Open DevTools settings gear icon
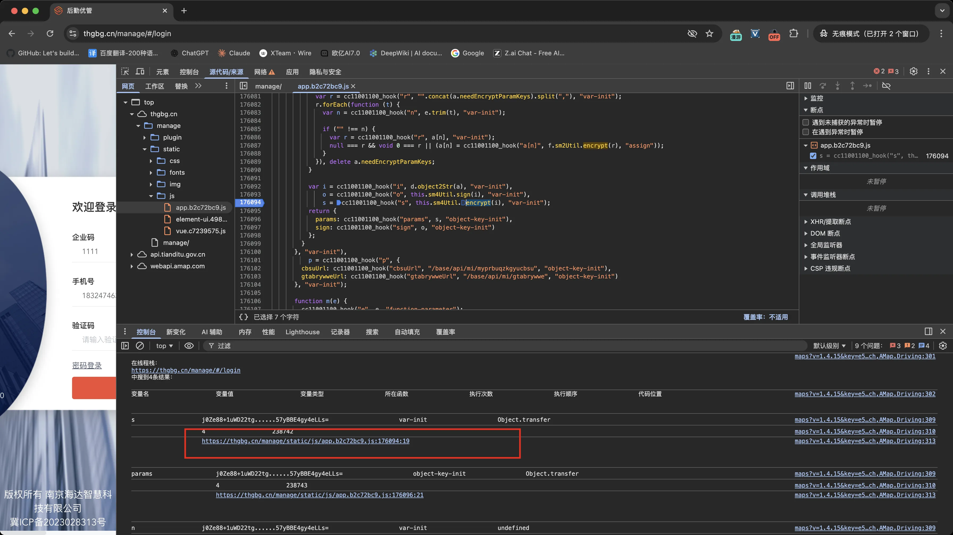This screenshot has height=535, width=953. point(913,72)
